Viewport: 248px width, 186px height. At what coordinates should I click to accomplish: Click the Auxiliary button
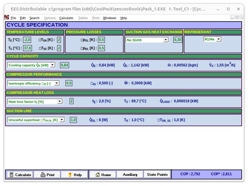tap(130, 174)
